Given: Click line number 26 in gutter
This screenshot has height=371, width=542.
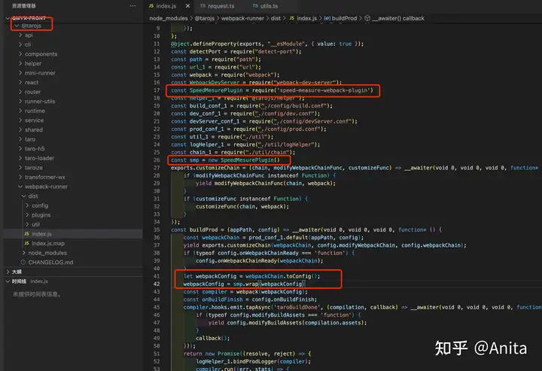Looking at the screenshot, I should [x=157, y=160].
